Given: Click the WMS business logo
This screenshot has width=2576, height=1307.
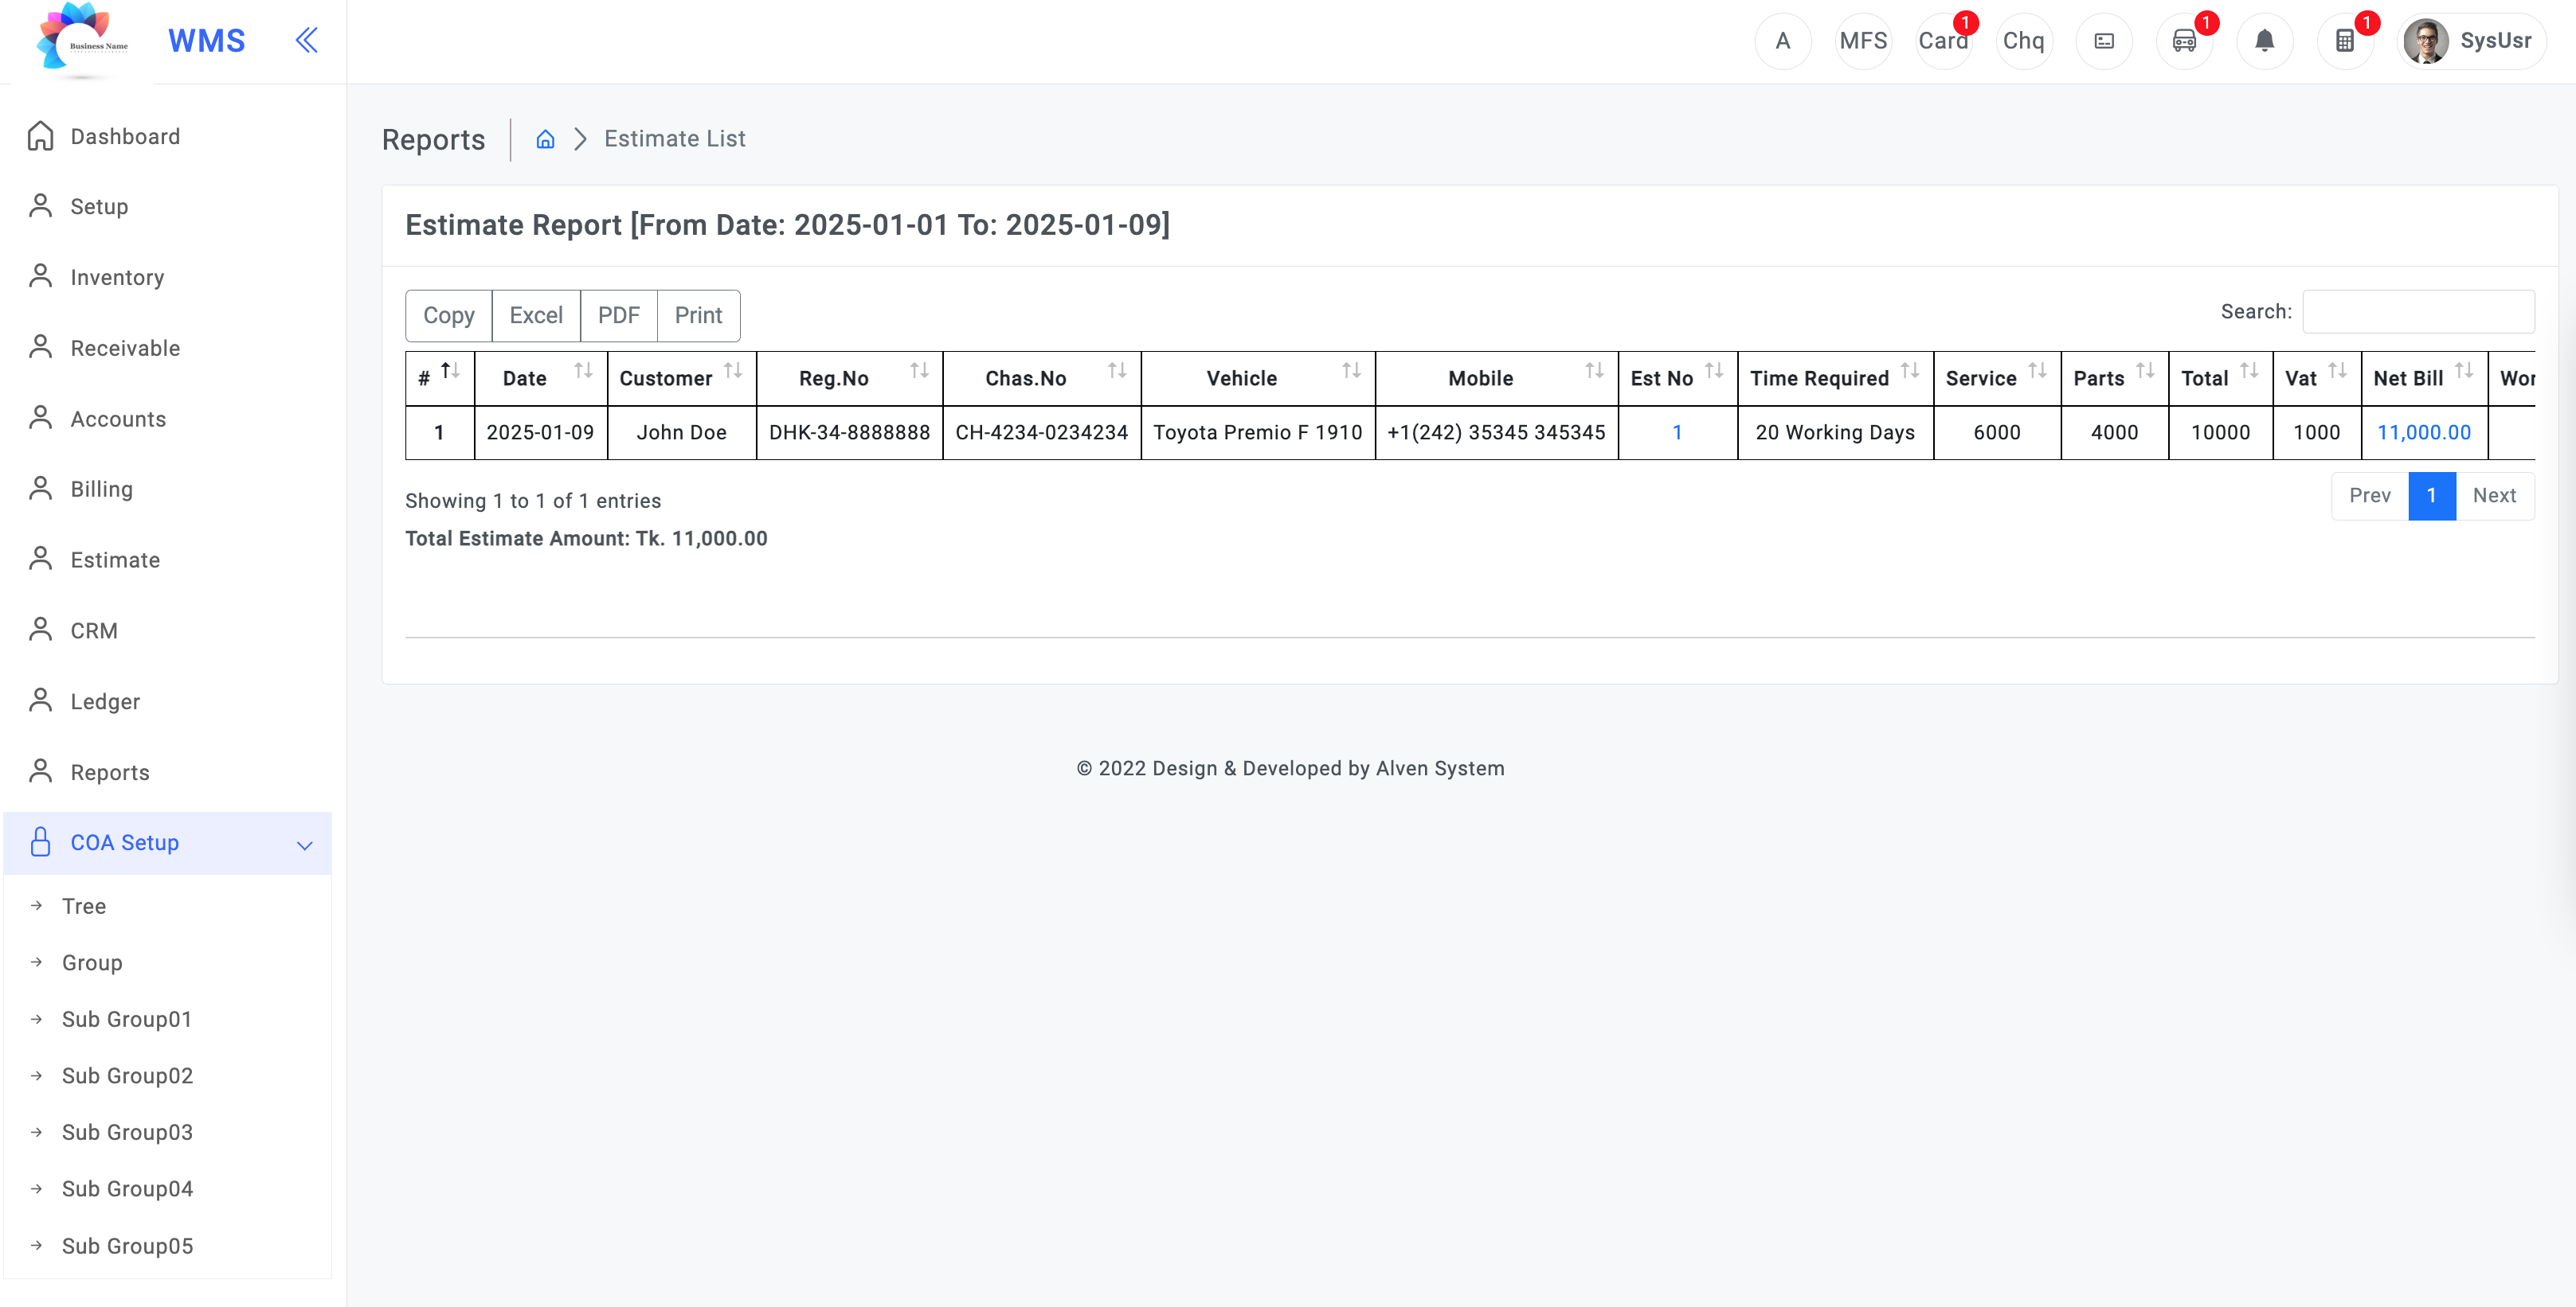Looking at the screenshot, I should coord(82,40).
